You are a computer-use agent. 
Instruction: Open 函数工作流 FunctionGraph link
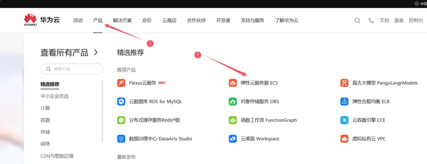click(269, 120)
